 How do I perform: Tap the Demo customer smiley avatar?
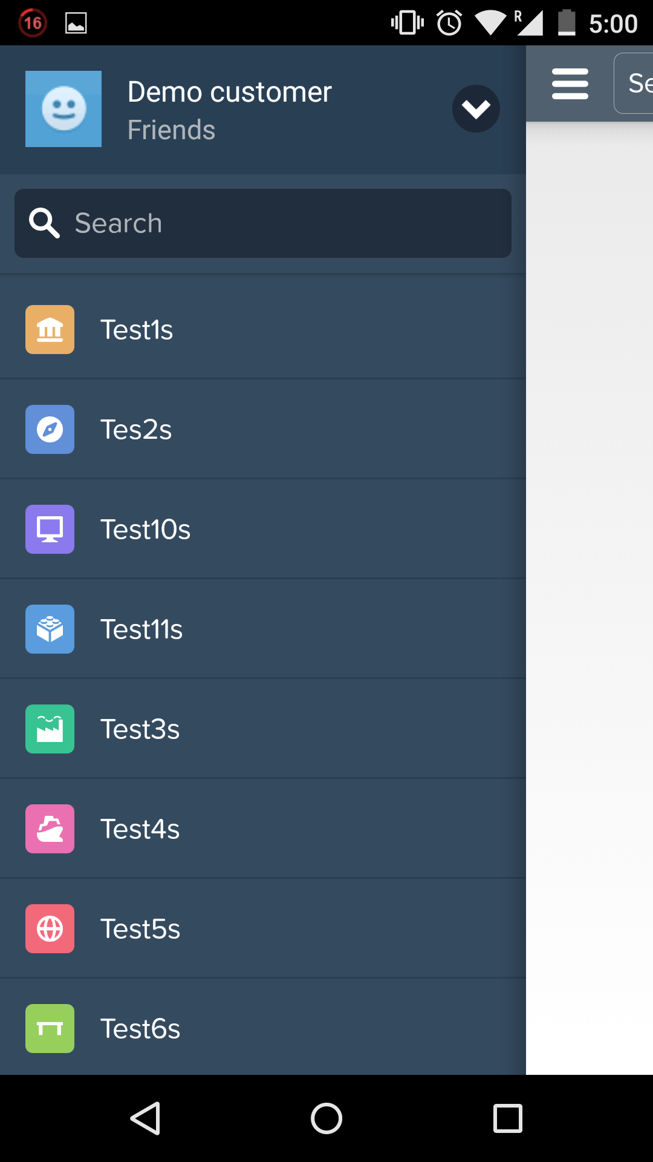click(63, 109)
